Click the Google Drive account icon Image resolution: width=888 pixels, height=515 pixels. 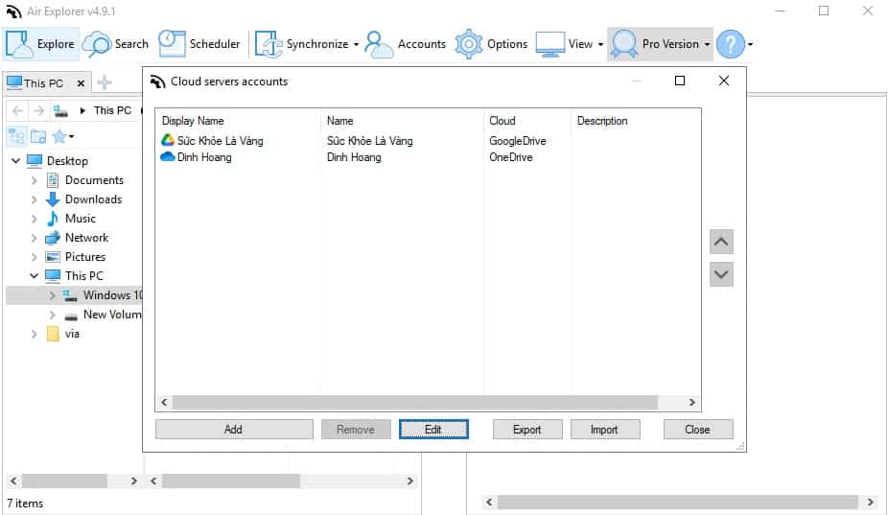pyautogui.click(x=167, y=140)
